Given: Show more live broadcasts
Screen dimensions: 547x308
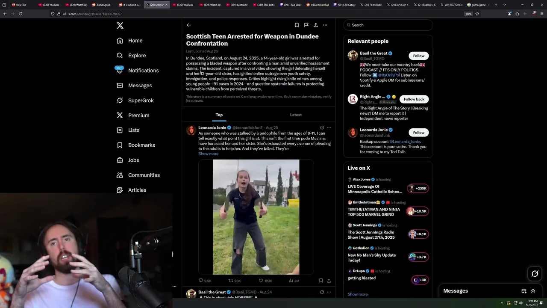Looking at the screenshot, I should (357, 294).
